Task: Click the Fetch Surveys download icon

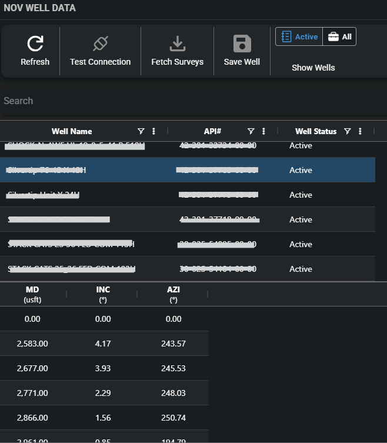Action: coord(178,44)
